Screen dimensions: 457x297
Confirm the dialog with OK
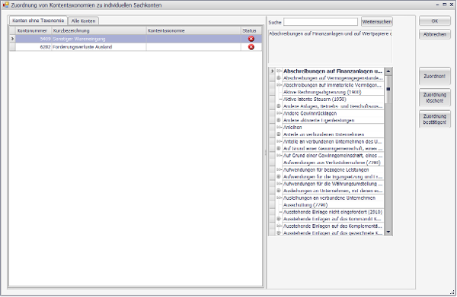(435, 21)
